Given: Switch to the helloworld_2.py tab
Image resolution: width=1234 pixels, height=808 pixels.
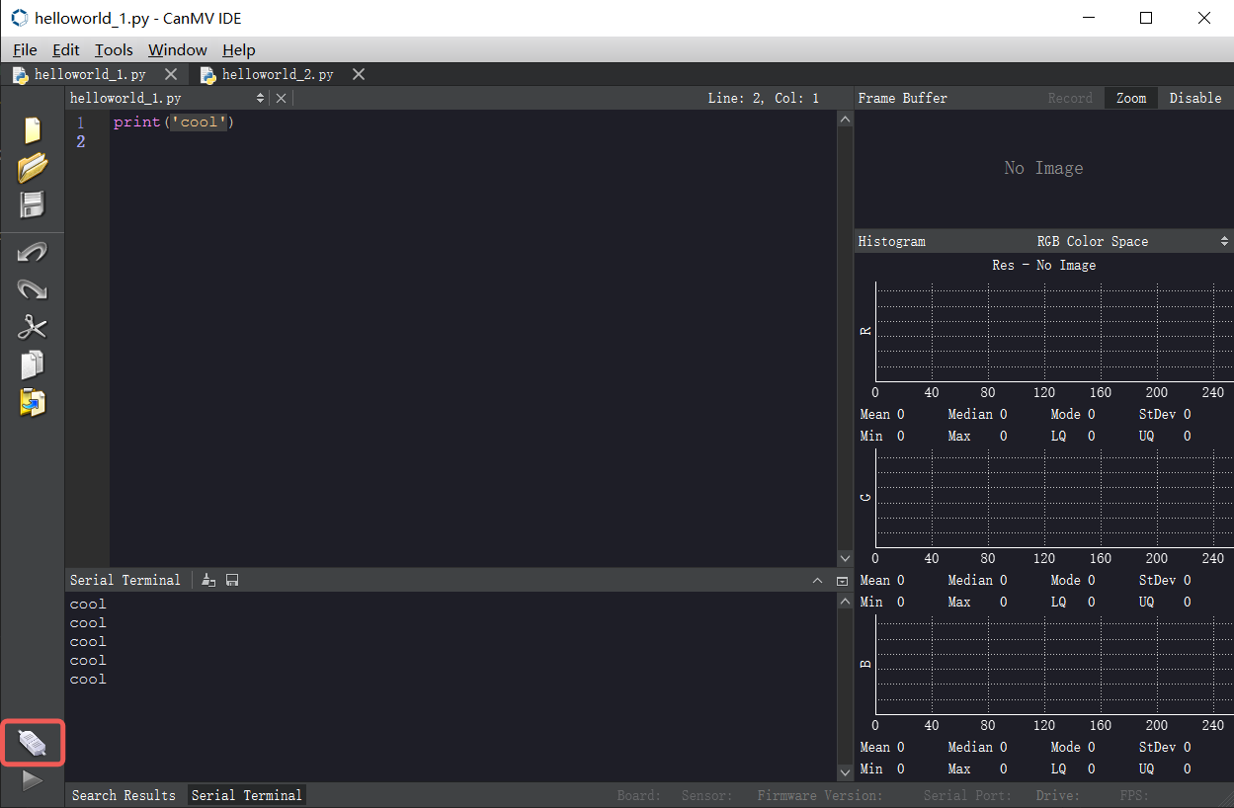Looking at the screenshot, I should (277, 74).
